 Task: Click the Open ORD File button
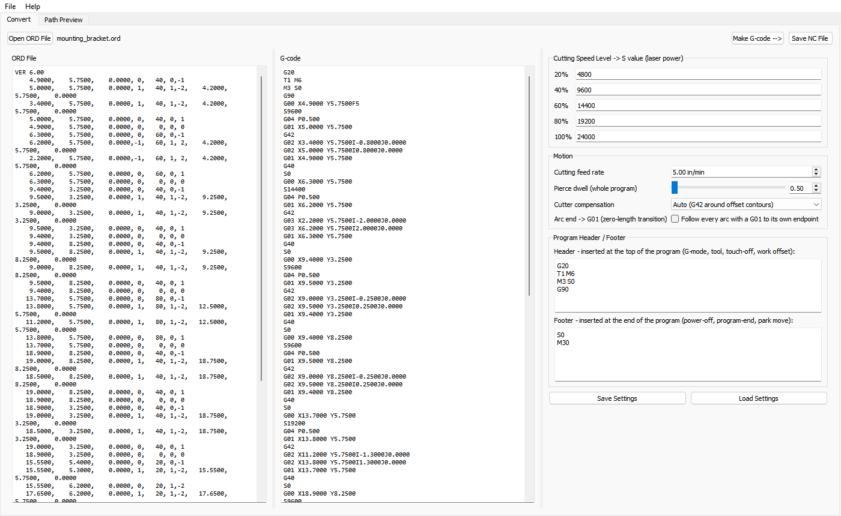point(30,38)
